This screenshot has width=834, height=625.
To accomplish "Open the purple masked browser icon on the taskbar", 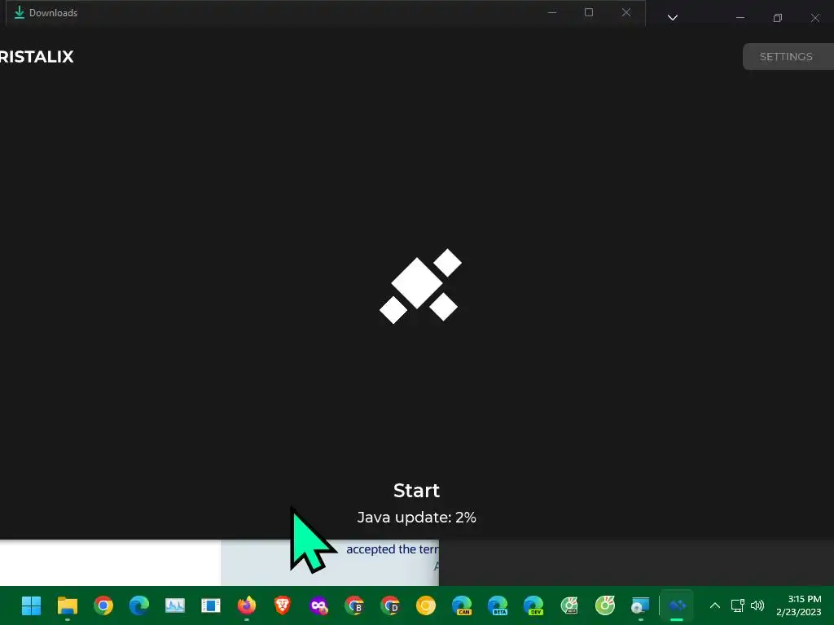I will point(318,605).
